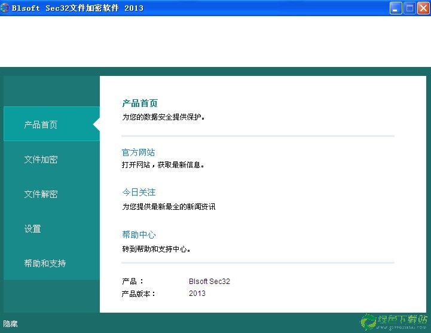
Task: Open the 官方网站 link
Action: [138, 152]
